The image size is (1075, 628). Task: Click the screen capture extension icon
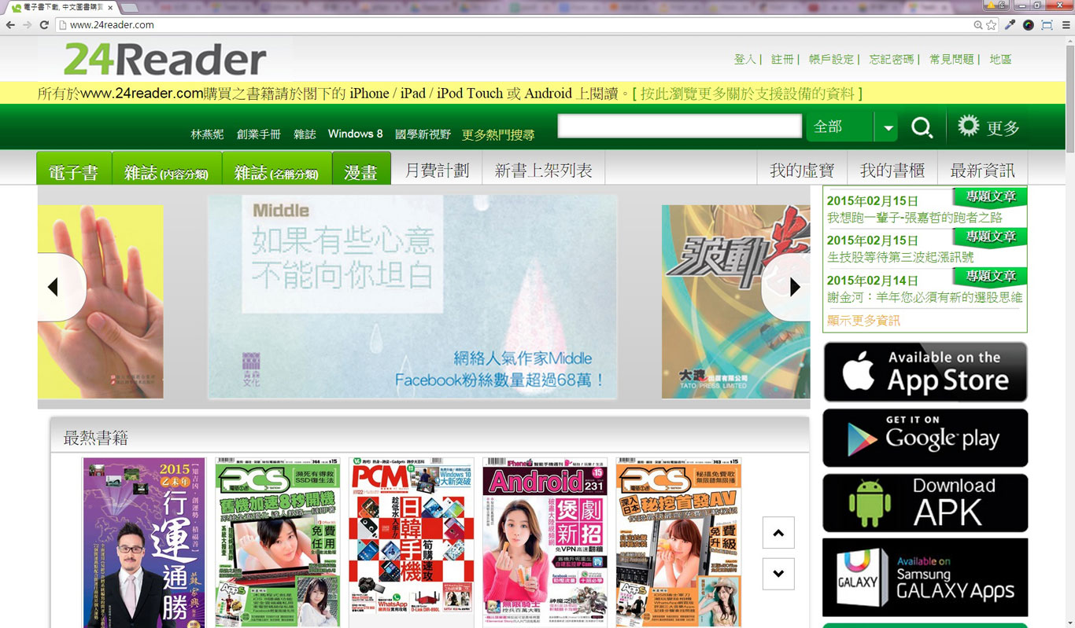pos(1047,25)
